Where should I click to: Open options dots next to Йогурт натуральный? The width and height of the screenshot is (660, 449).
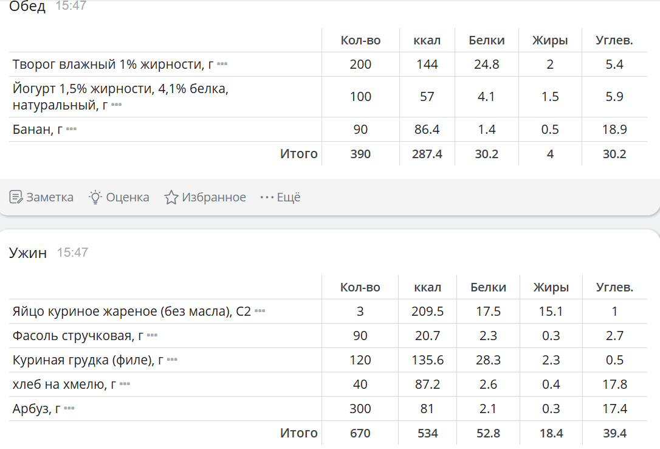[116, 105]
